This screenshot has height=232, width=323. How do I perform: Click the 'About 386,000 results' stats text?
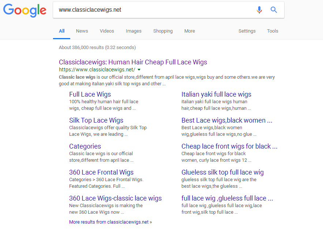[x=97, y=48]
